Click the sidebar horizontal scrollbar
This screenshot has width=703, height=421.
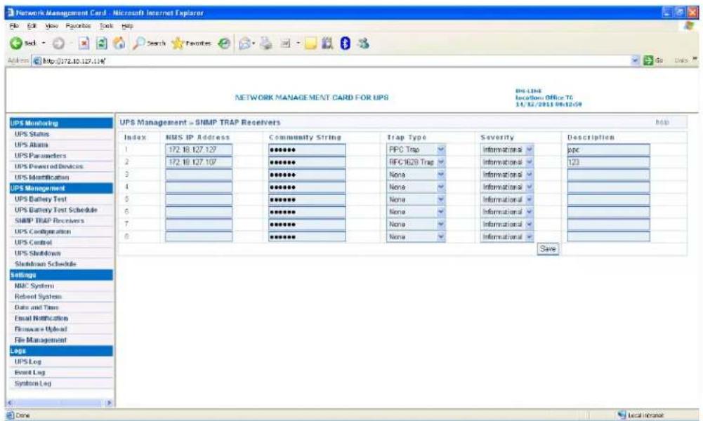(60, 403)
